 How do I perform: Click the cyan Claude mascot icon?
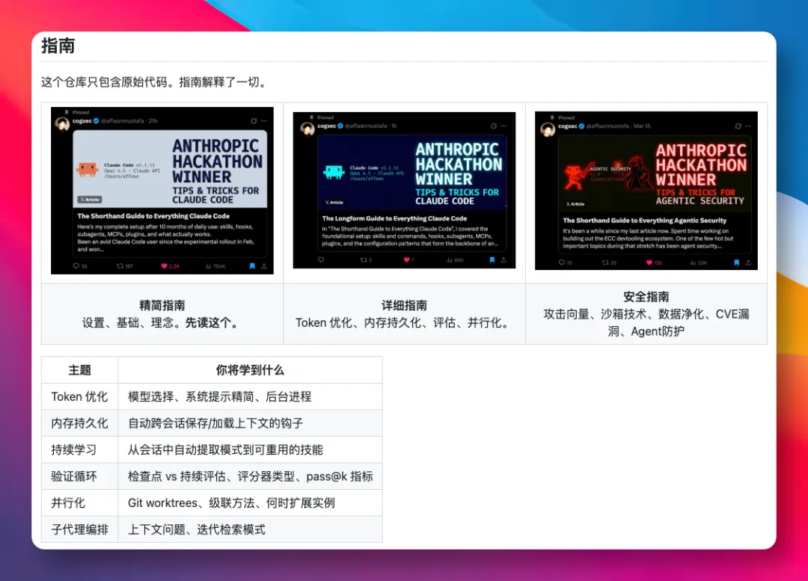(334, 173)
